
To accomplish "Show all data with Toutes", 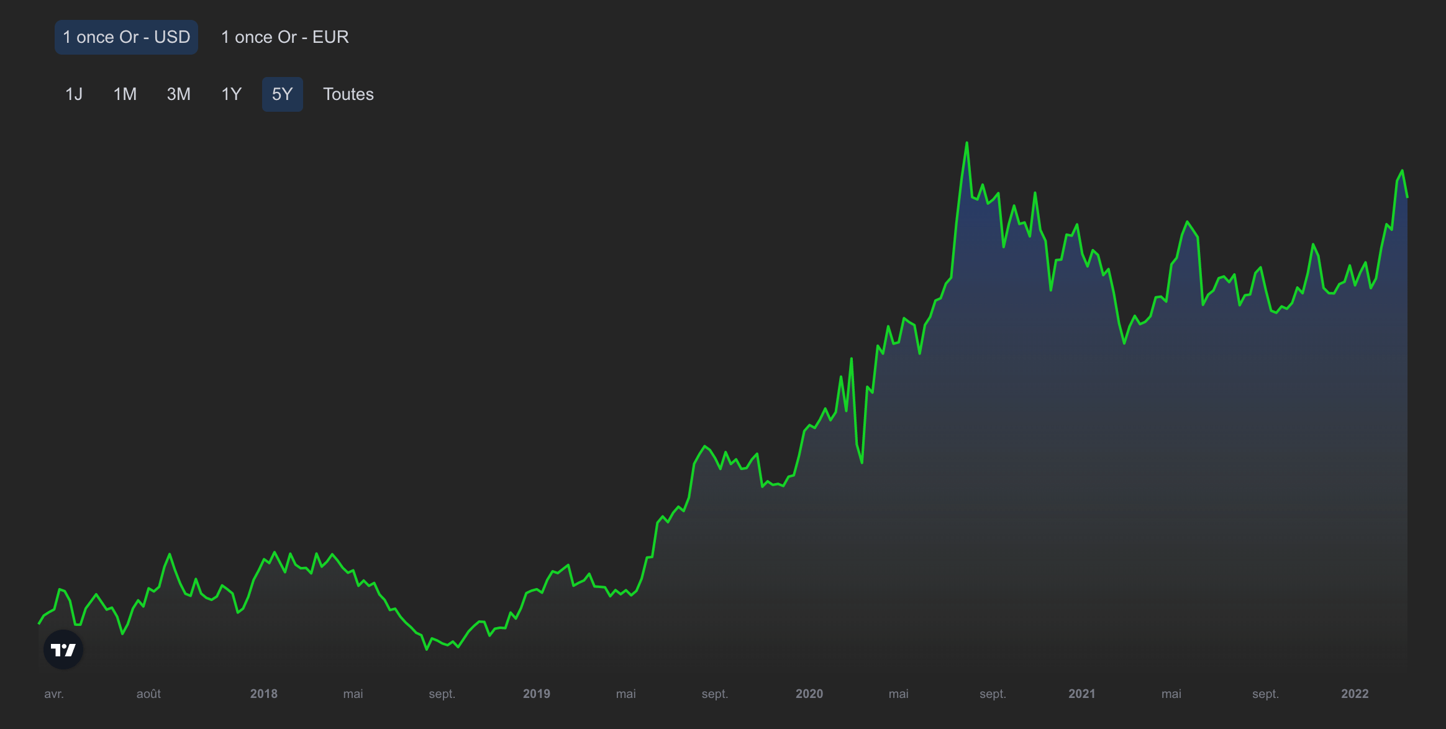I will coord(348,94).
